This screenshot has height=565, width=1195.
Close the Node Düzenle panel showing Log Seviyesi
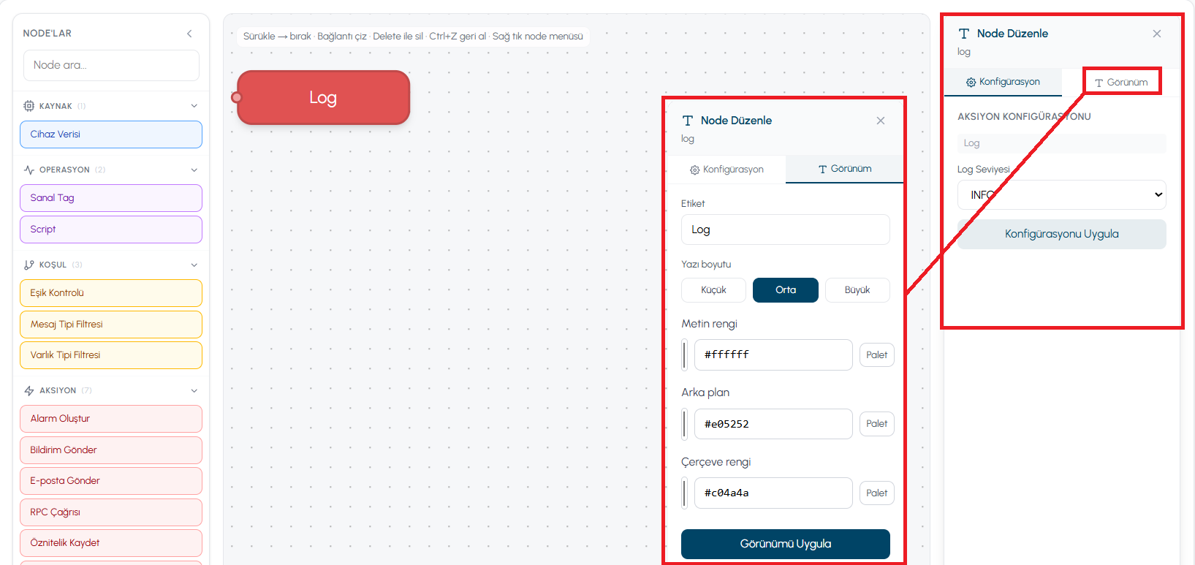click(1157, 34)
